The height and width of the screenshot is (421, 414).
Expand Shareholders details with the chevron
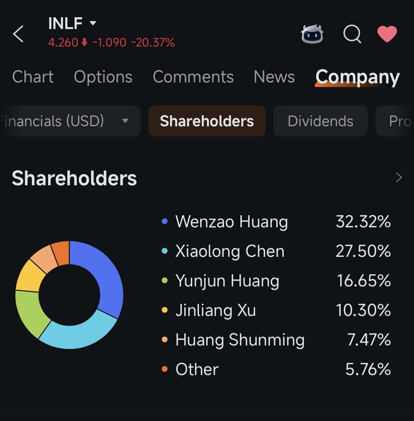click(399, 177)
